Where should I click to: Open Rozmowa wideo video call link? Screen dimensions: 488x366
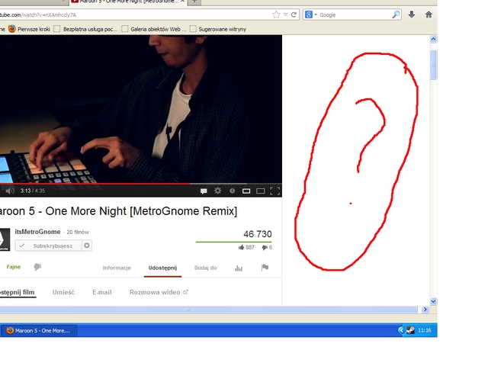tap(159, 292)
